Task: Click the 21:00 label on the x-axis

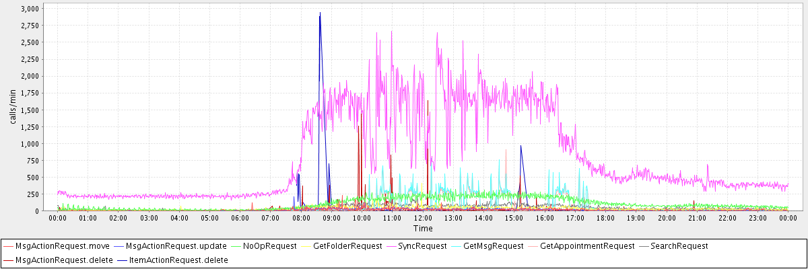Action: (697, 218)
